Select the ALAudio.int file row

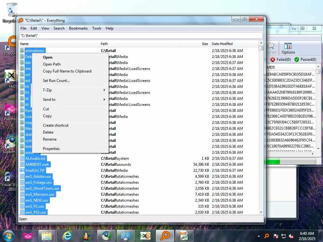pyautogui.click(x=139, y=158)
